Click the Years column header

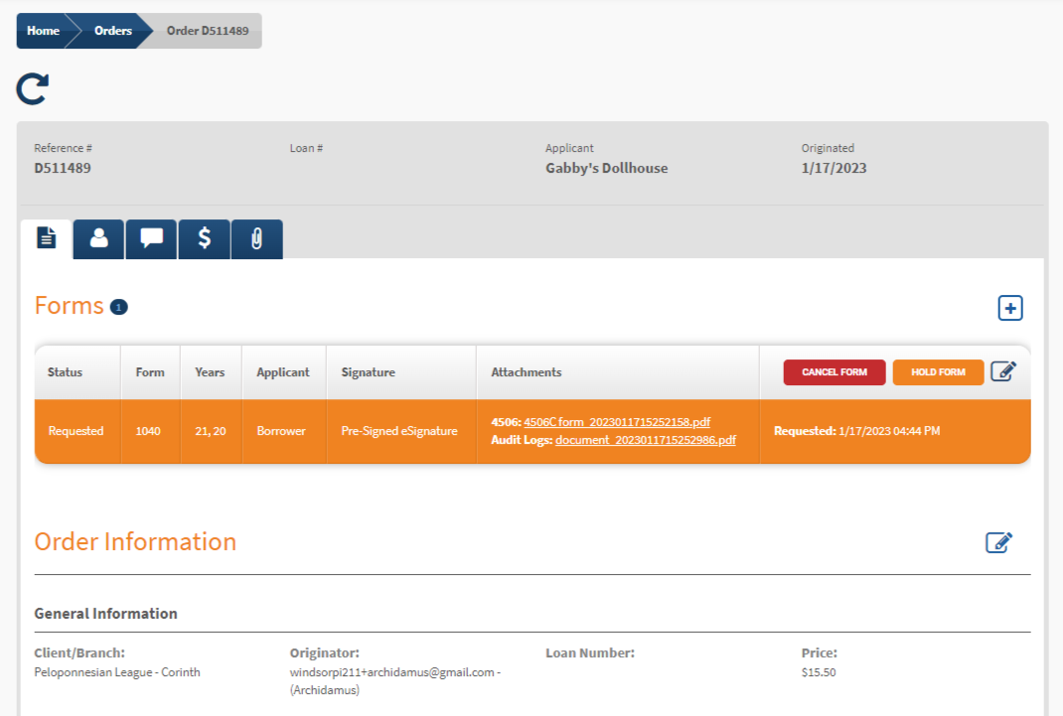[210, 371]
